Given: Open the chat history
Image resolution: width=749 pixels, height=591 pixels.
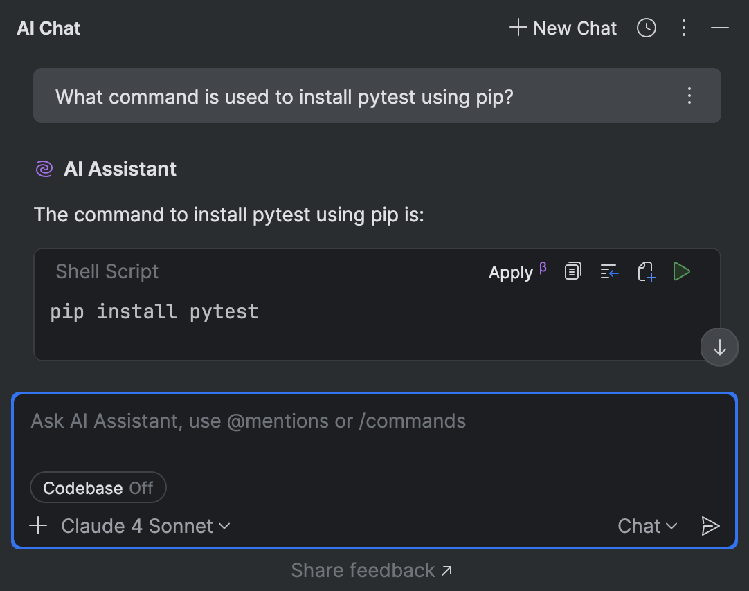Looking at the screenshot, I should 646,28.
